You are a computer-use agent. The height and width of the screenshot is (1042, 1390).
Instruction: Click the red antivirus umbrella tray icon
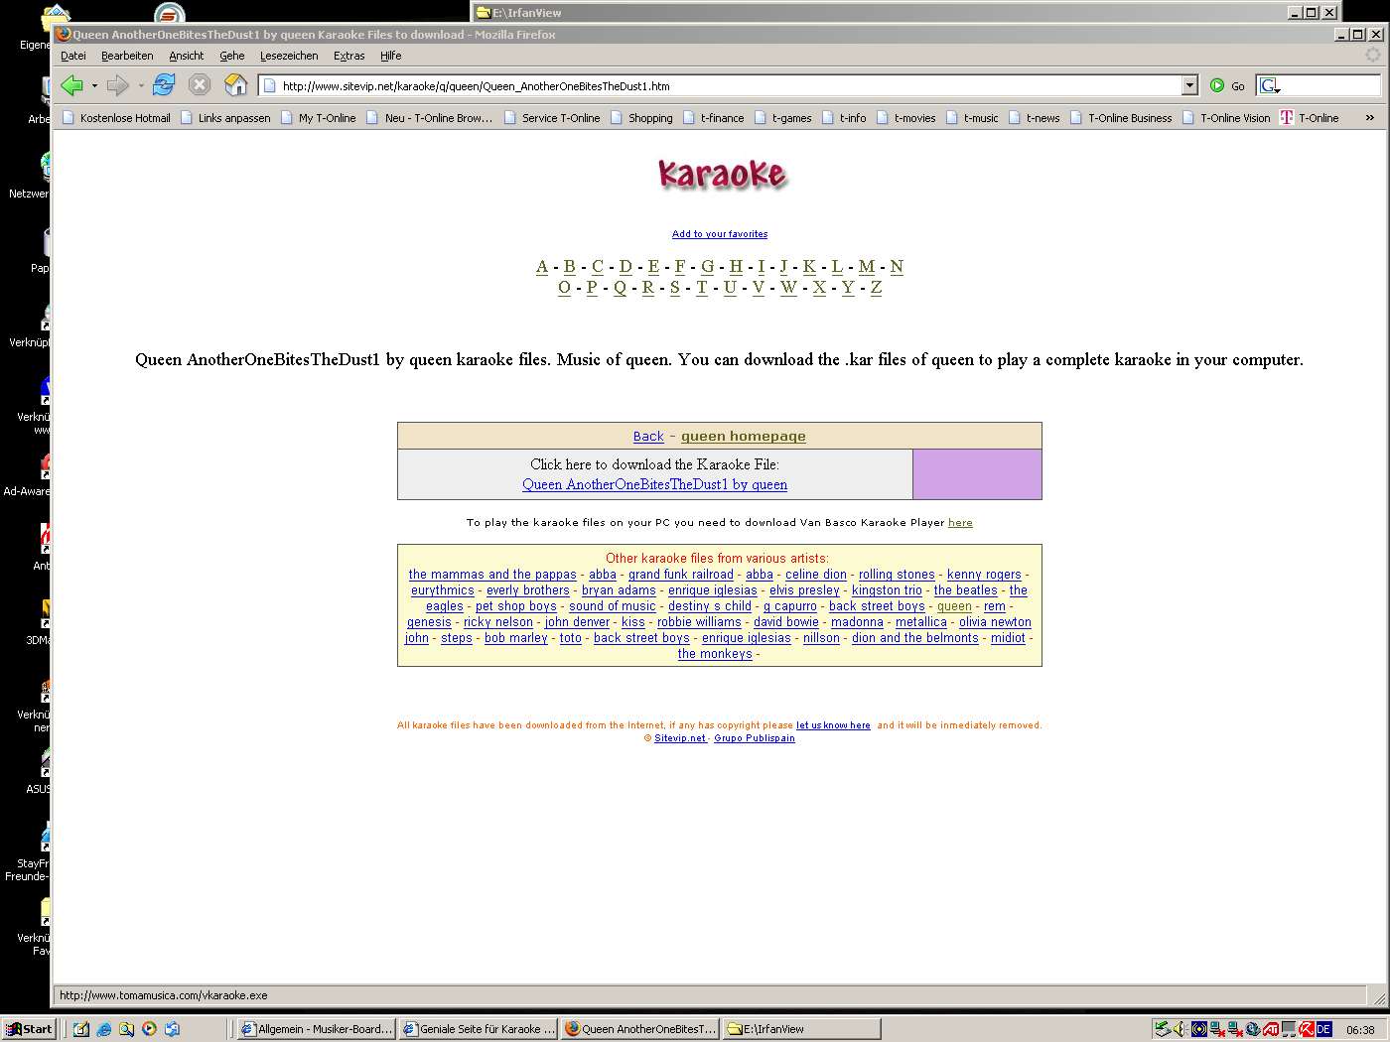tap(1308, 1029)
